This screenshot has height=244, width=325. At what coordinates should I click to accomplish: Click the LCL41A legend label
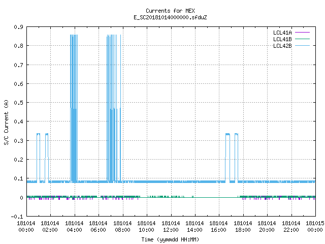point(282,33)
